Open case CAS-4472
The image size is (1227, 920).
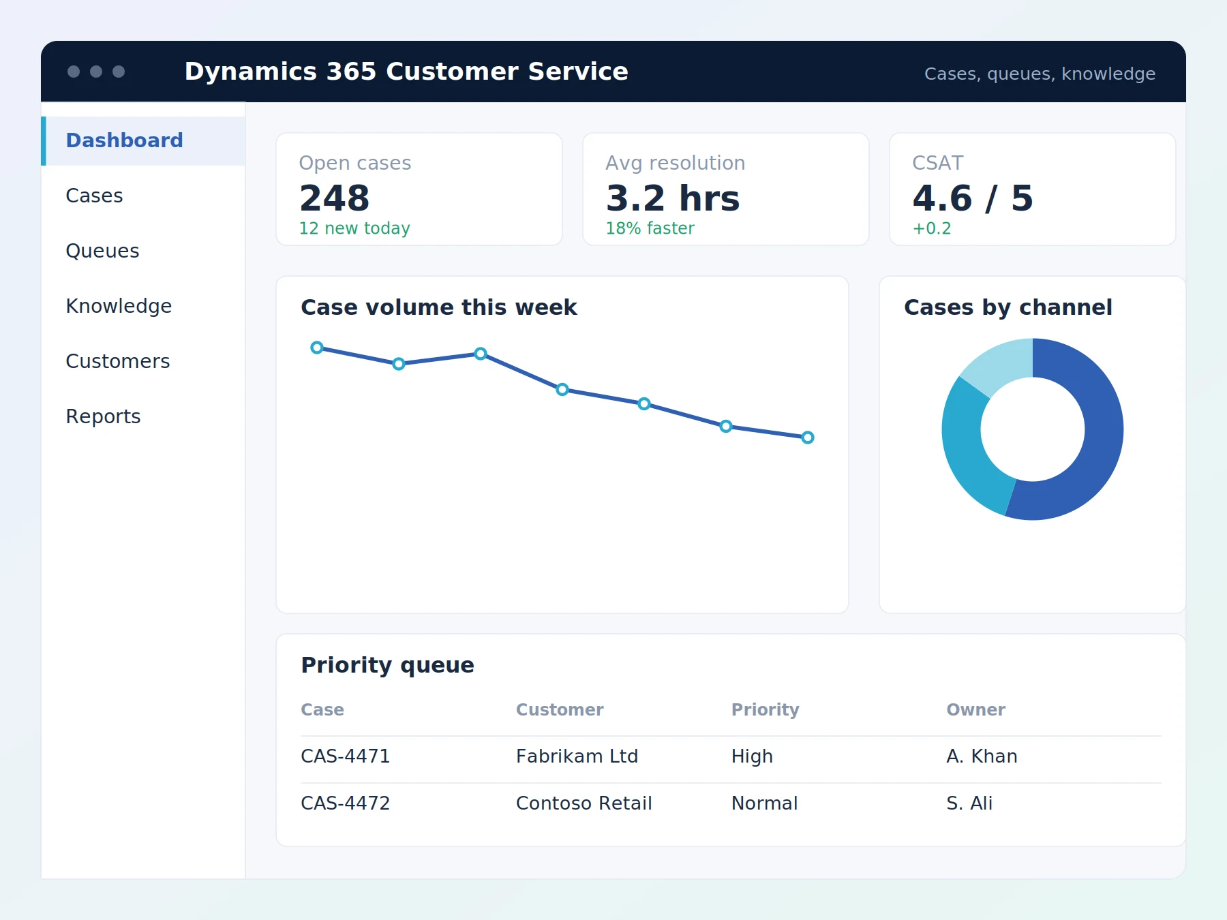345,803
